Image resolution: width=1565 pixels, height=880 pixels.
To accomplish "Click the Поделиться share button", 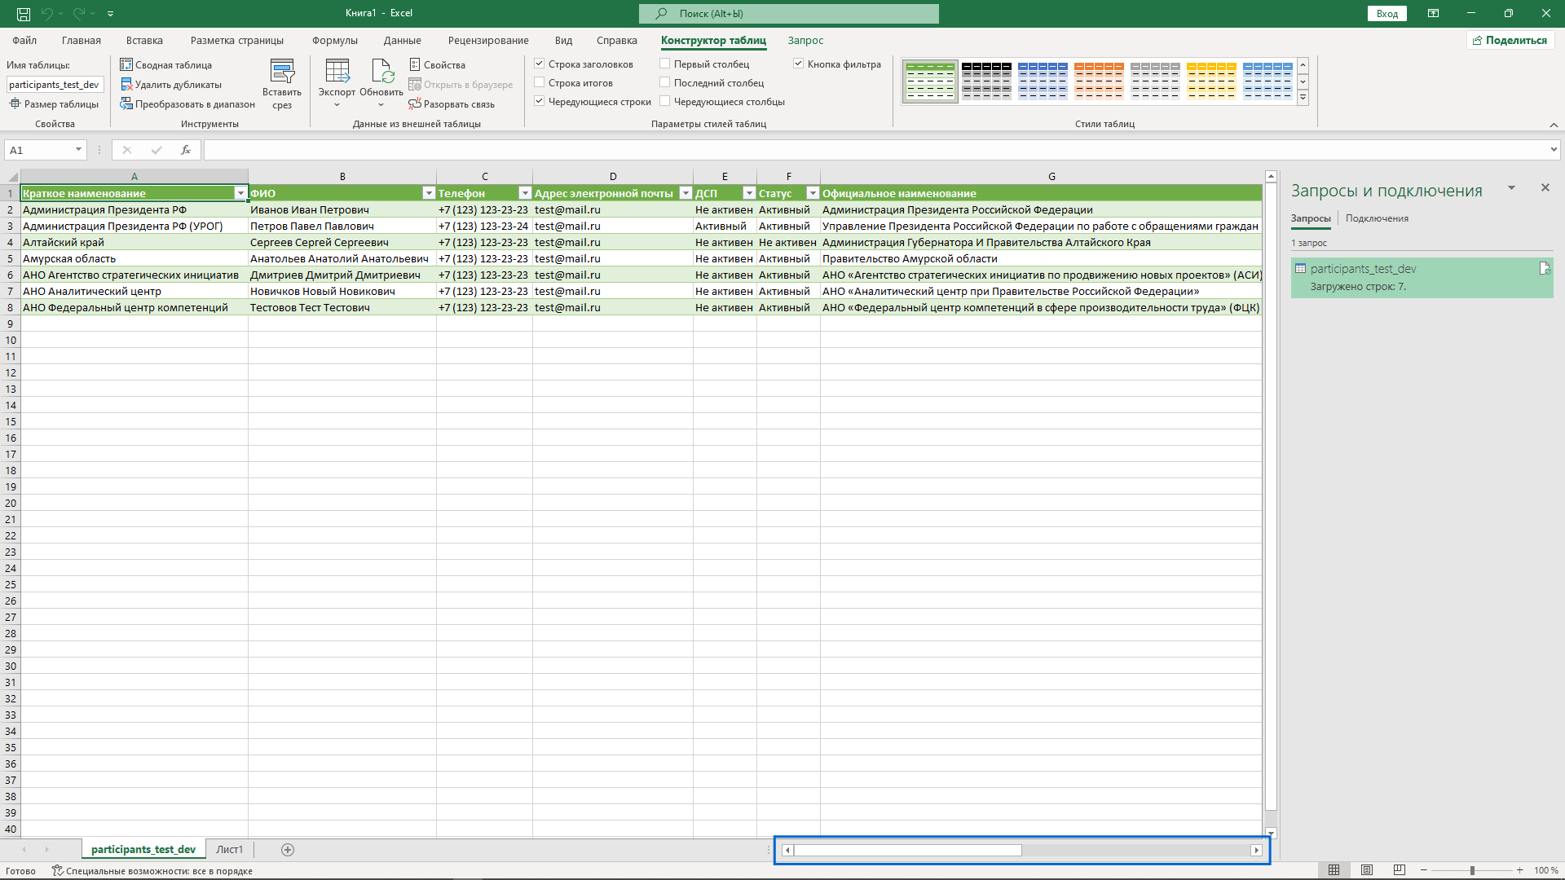I will (1510, 40).
